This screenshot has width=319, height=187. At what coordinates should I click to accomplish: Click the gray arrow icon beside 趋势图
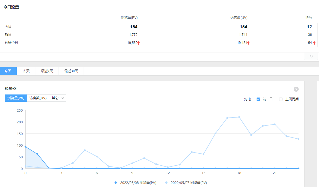[x=296, y=89]
